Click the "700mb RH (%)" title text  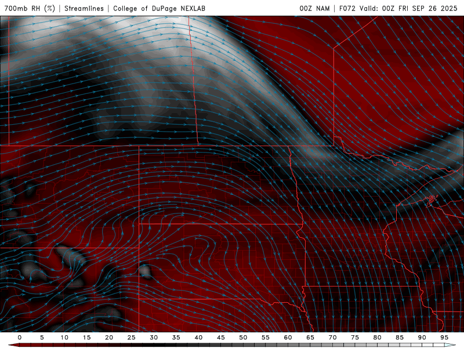(30, 8)
